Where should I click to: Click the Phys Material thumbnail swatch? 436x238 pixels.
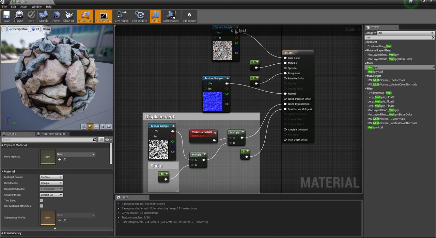(48, 157)
